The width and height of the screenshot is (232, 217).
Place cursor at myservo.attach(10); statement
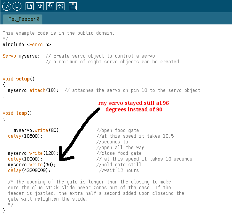point(33,90)
